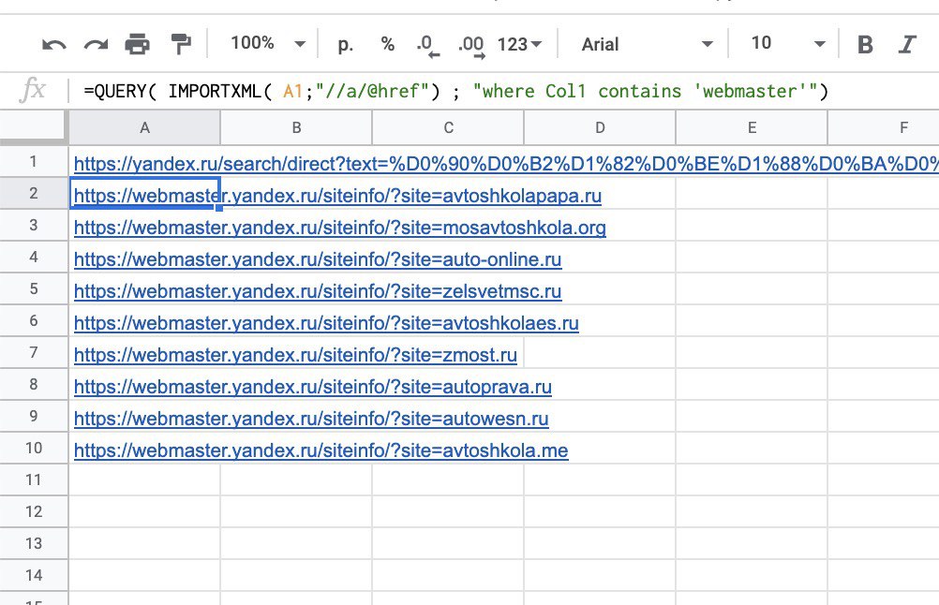Select column D header
Screen dimensions: 939x605
(x=600, y=127)
